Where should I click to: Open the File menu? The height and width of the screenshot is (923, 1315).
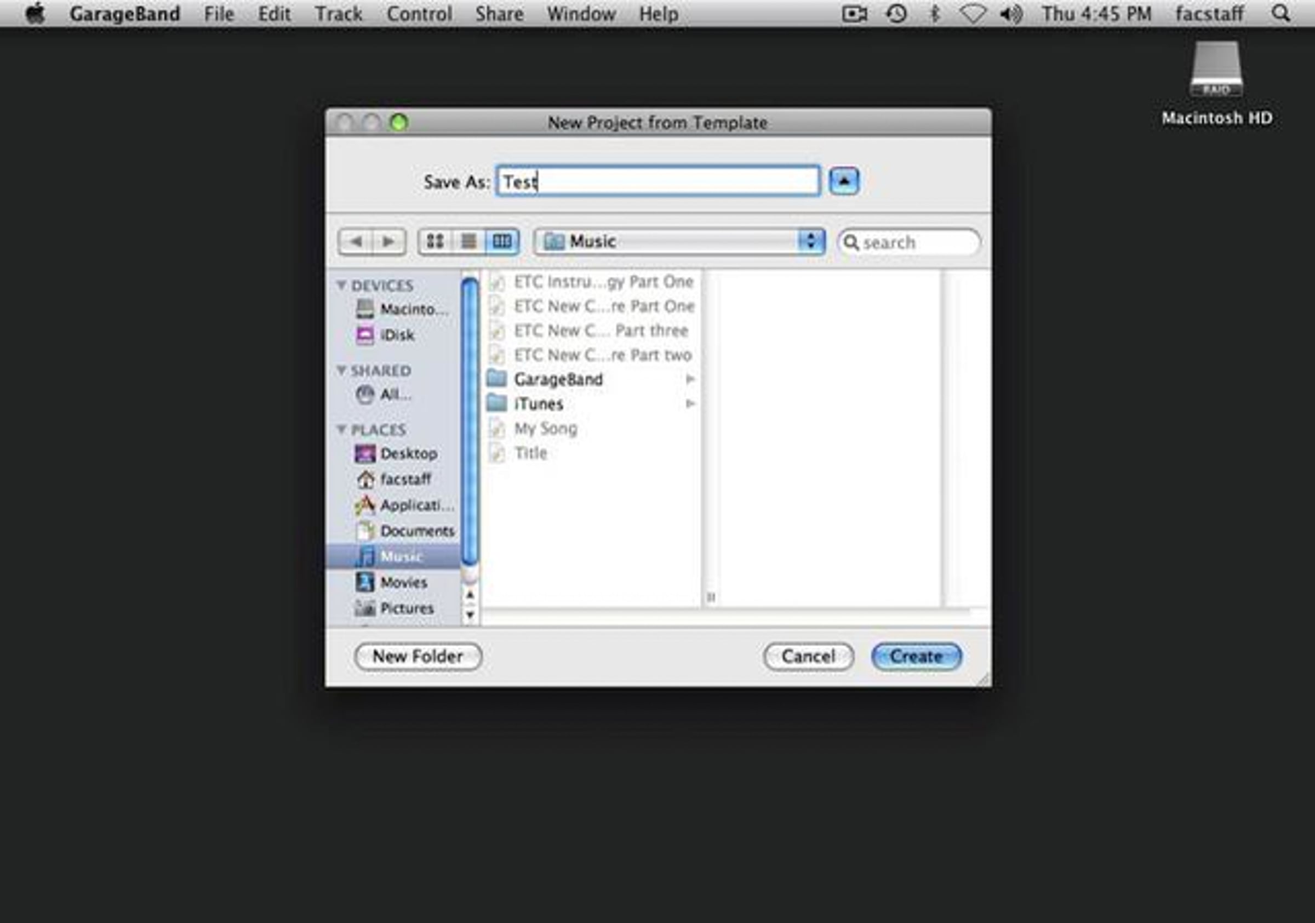pos(219,13)
